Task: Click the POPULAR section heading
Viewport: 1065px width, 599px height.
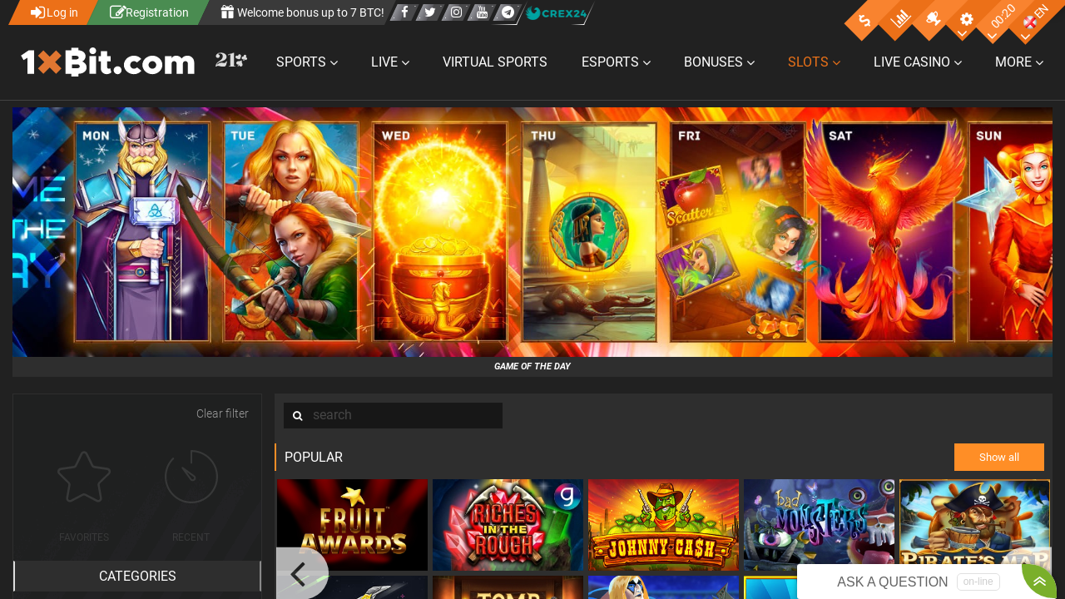Action: pyautogui.click(x=314, y=458)
